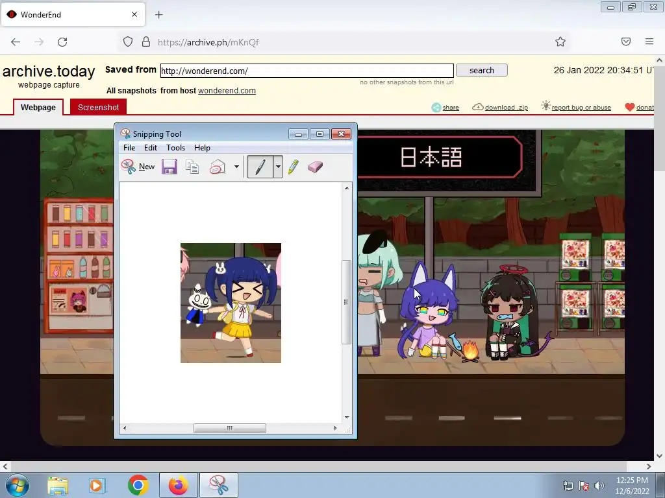
Task: Switch to Firefox taskbar button
Action: click(x=178, y=485)
